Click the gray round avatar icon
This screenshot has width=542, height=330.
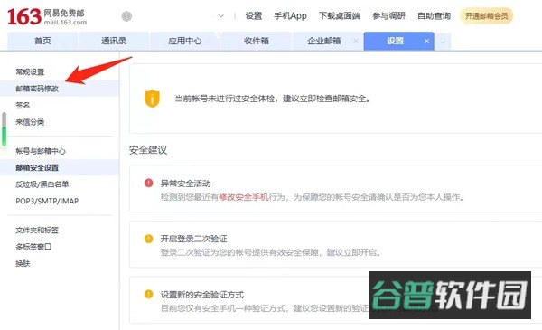click(126, 16)
